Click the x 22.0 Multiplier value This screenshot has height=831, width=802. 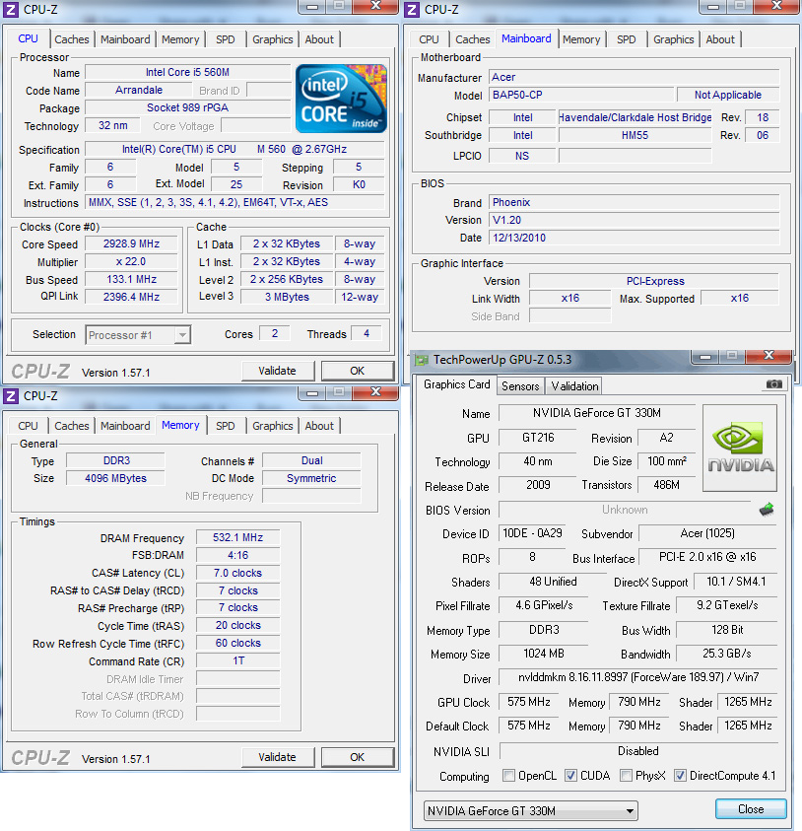point(131,261)
